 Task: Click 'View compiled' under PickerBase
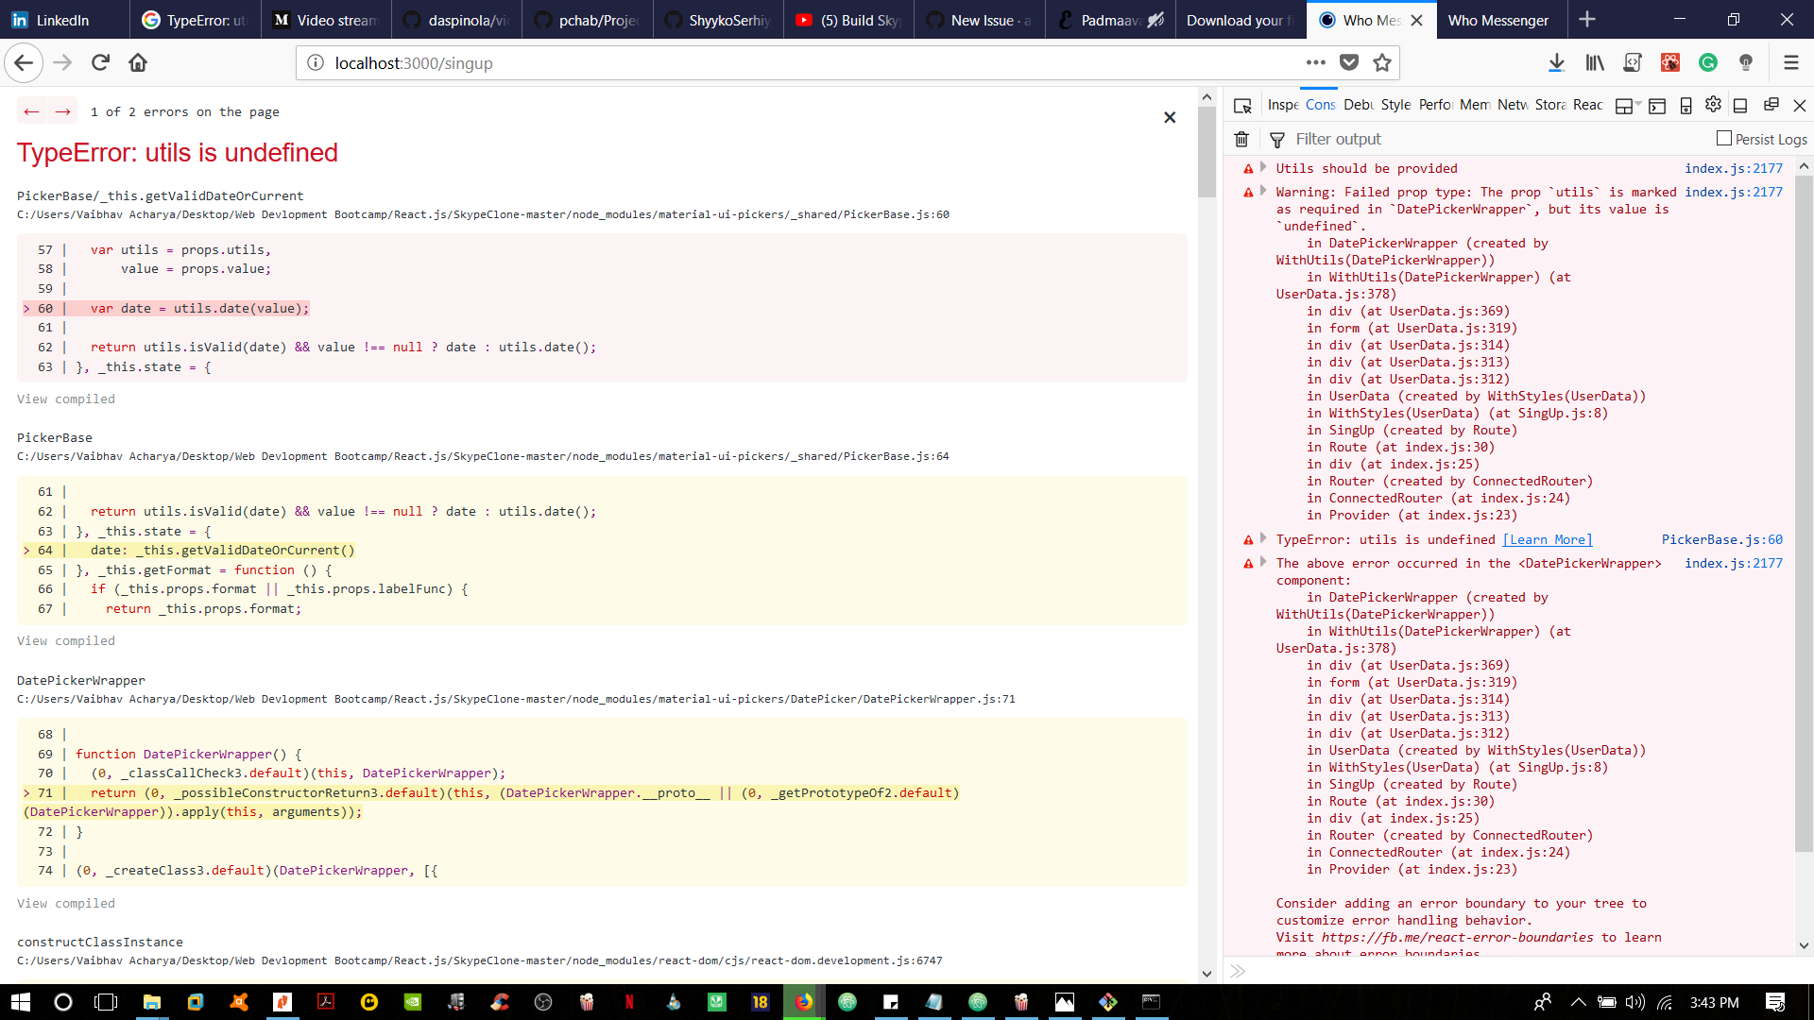65,640
